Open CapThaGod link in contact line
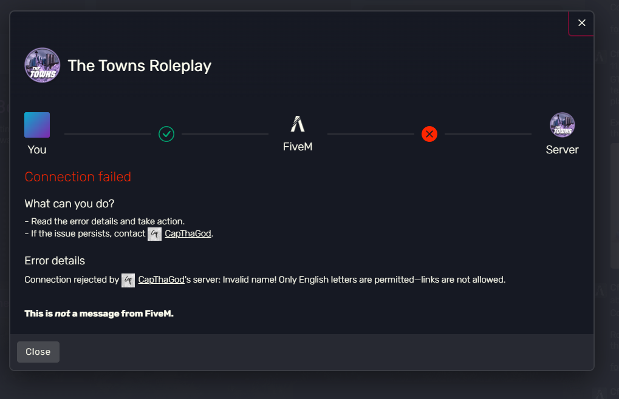The width and height of the screenshot is (619, 399). coord(188,233)
